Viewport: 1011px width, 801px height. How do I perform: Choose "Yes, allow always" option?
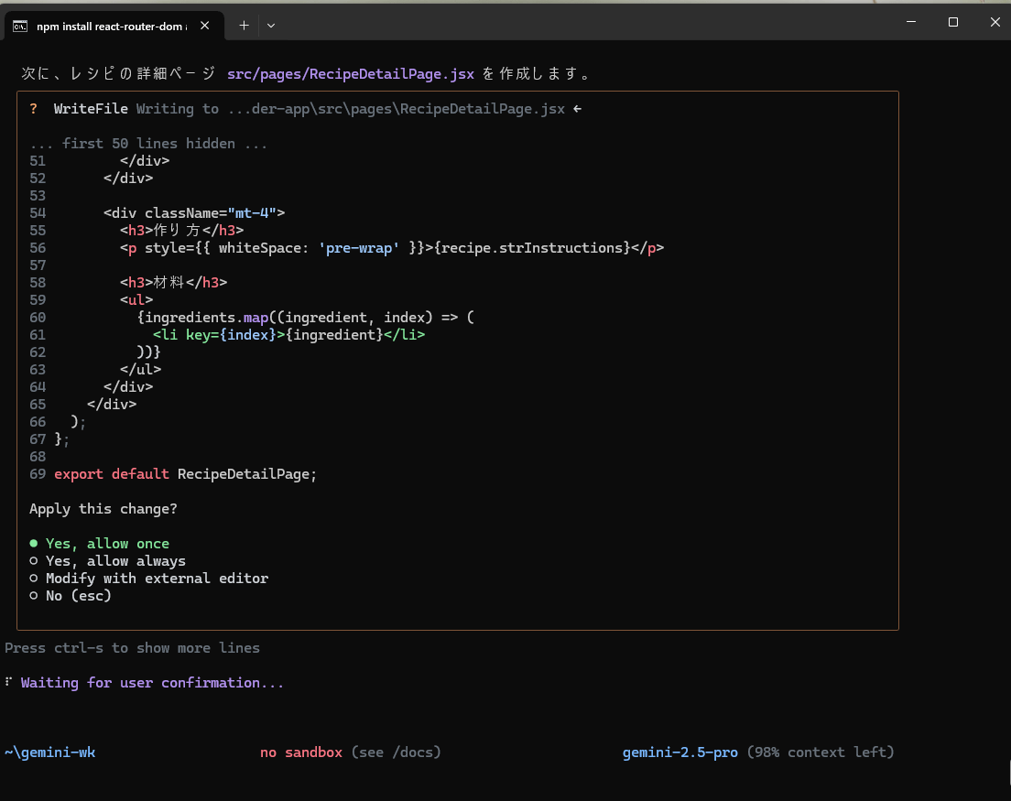tap(115, 561)
